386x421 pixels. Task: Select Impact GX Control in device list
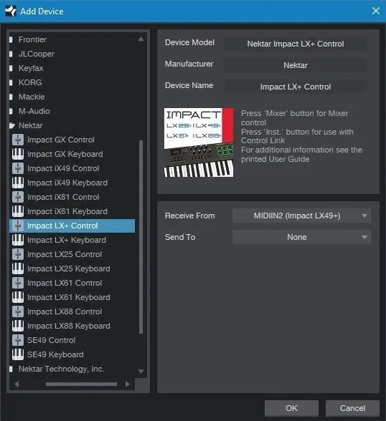tap(61, 140)
